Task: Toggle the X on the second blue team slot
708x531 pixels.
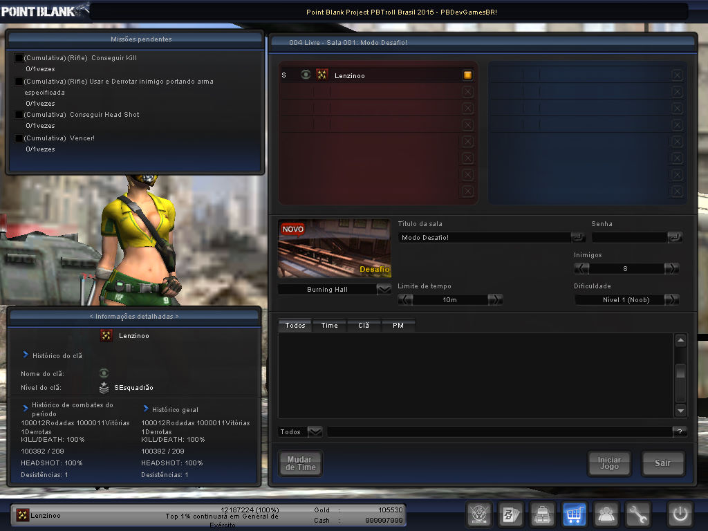Action: click(677, 92)
